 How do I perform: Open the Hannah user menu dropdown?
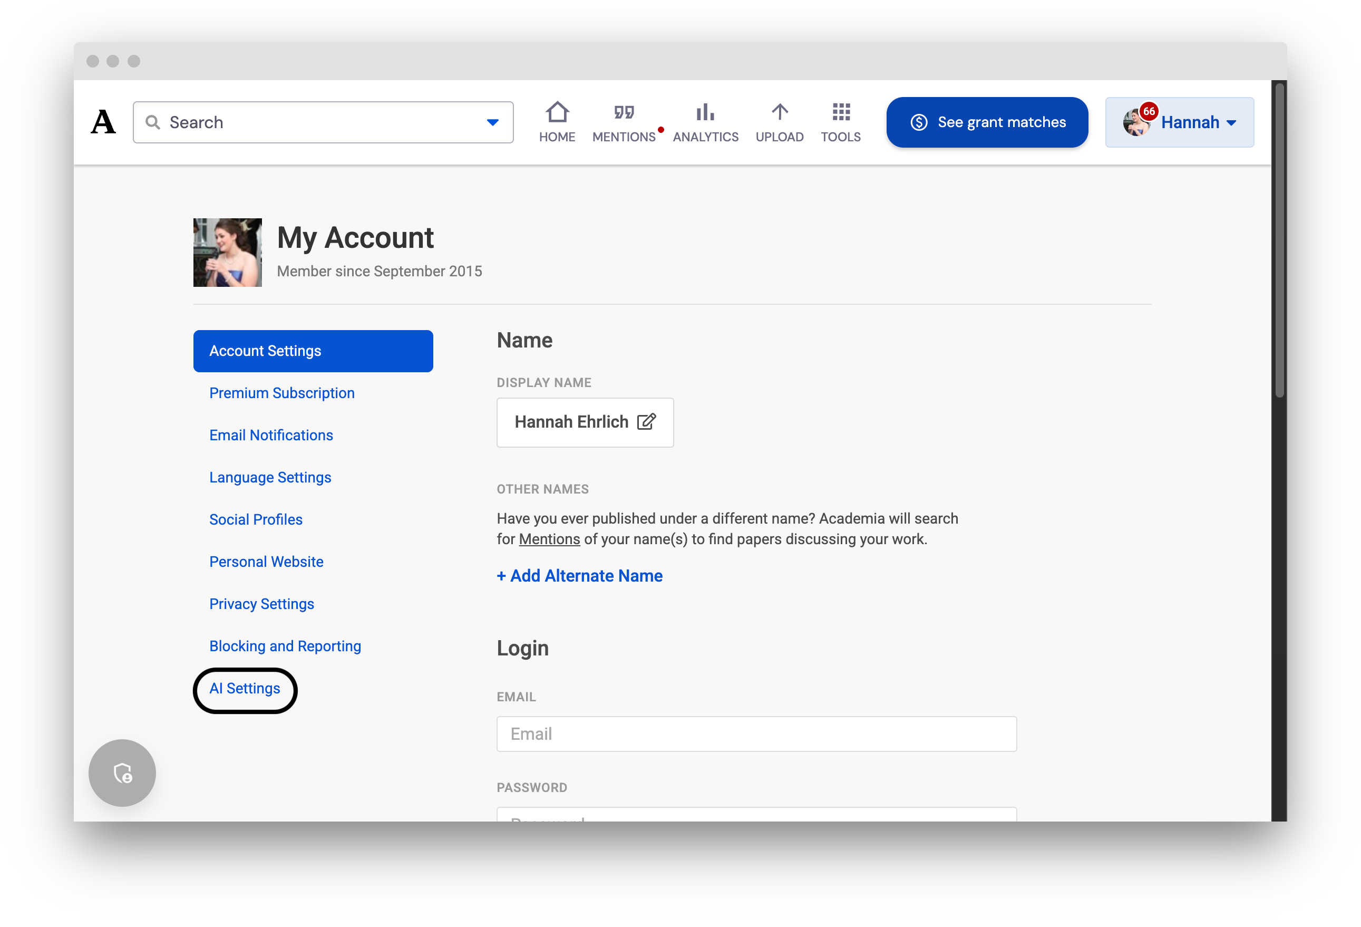1180,122
